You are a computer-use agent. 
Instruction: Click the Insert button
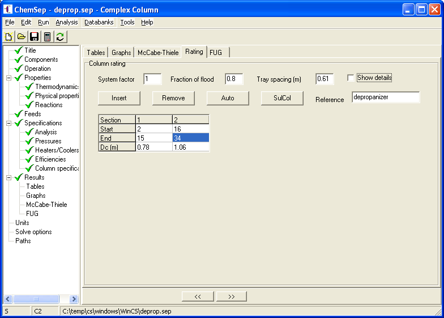pos(119,98)
